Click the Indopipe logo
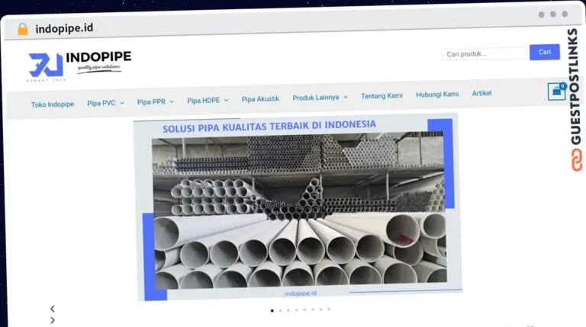586x327 pixels. [79, 66]
